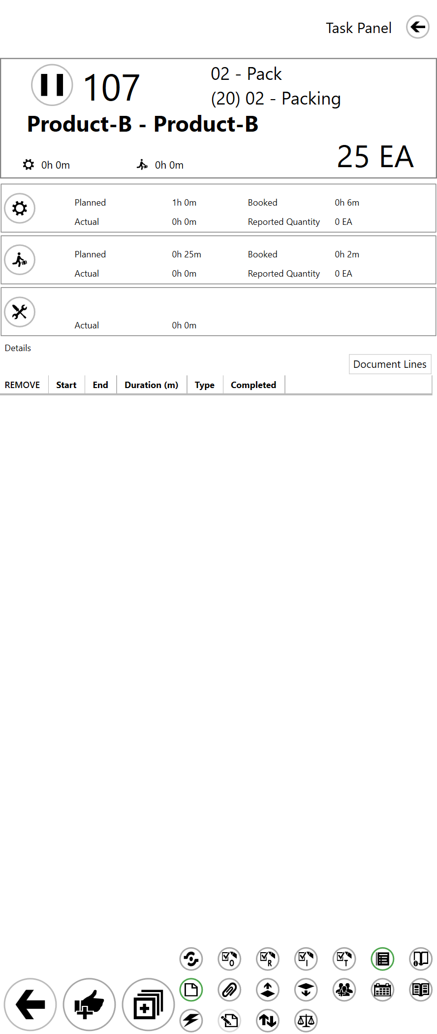Click the 'Details' label

[x=18, y=348]
